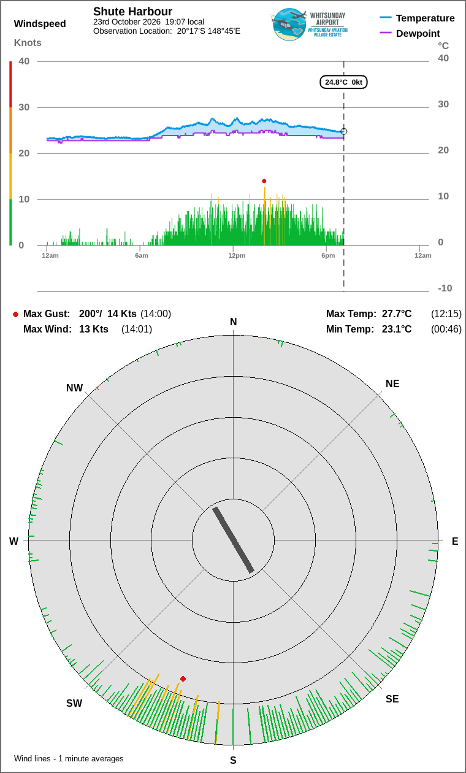
Task: Click the Max Temp 27.7°C value
Action: (x=397, y=313)
